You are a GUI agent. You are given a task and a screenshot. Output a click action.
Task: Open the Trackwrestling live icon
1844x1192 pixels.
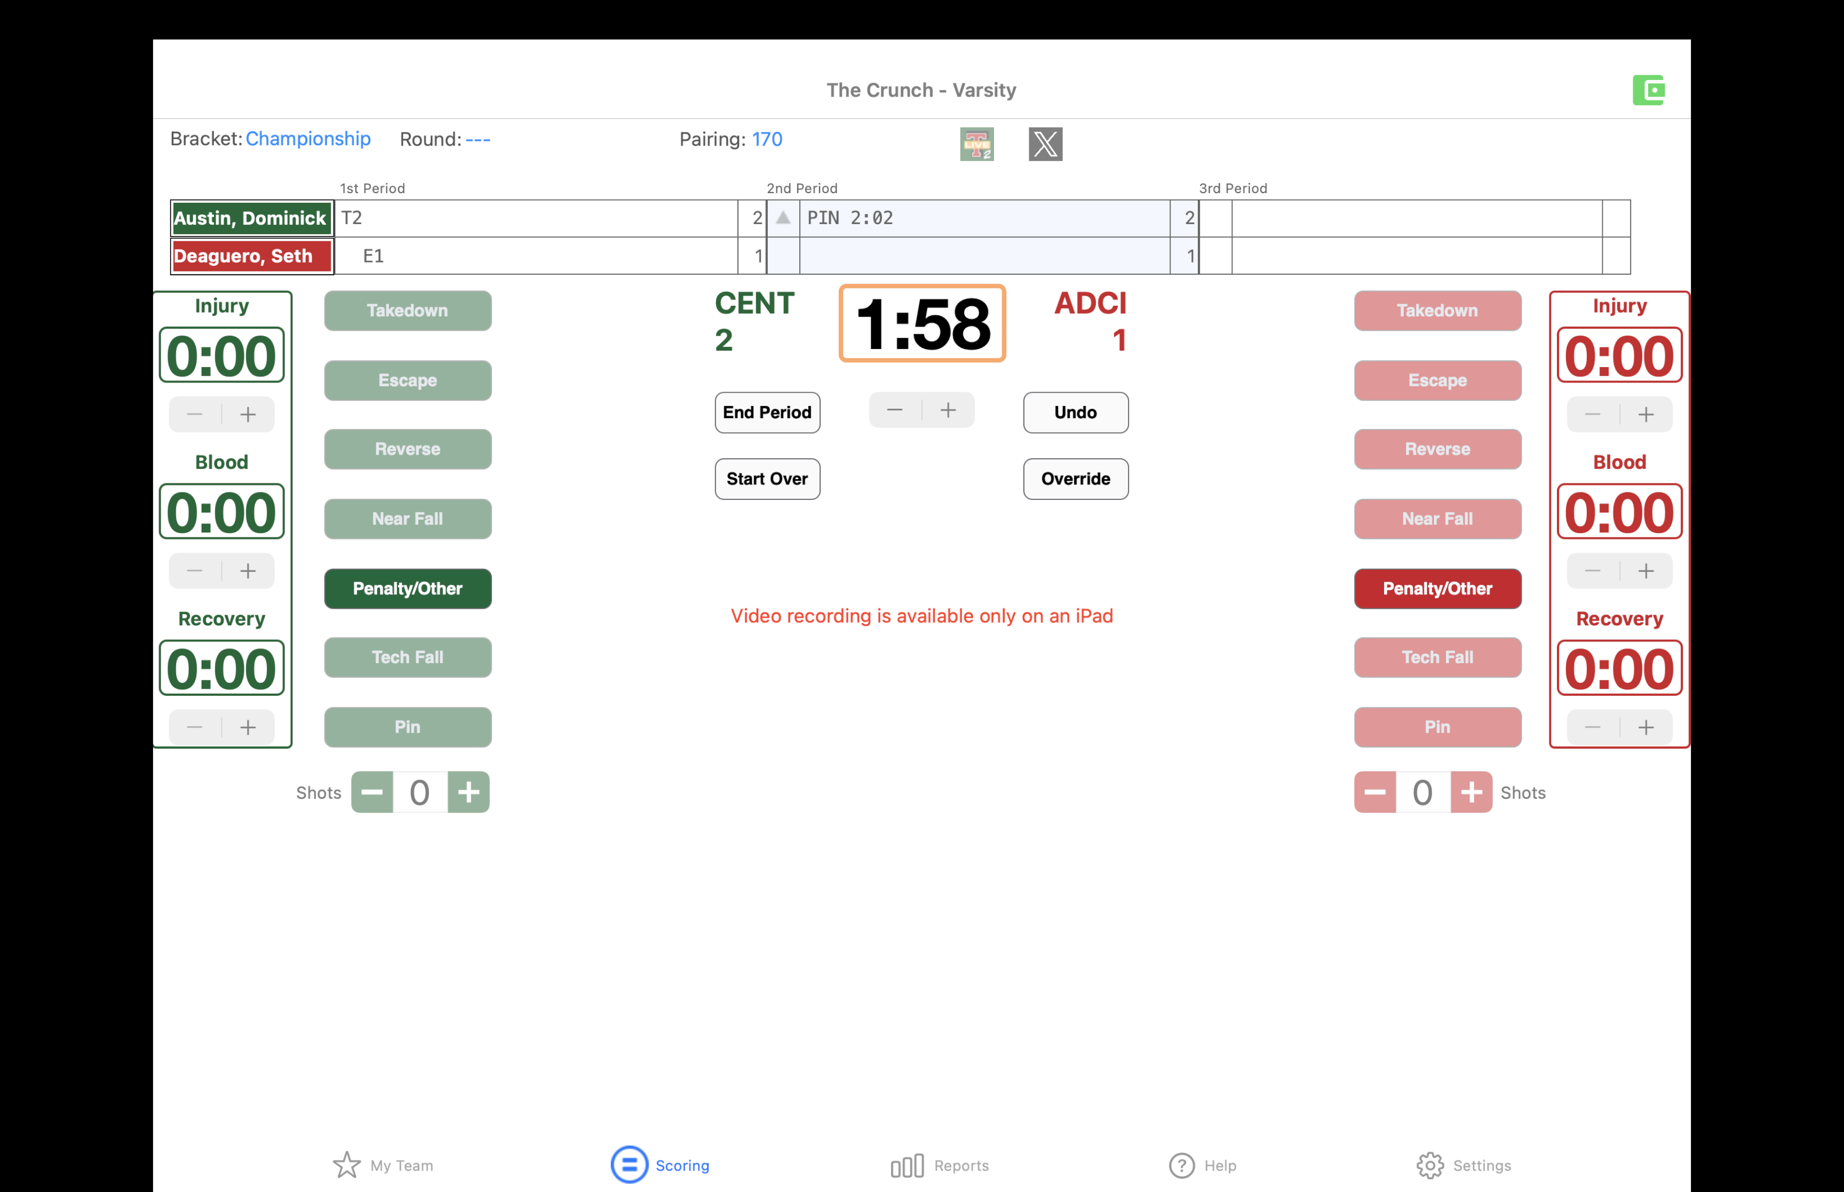pyautogui.click(x=976, y=144)
